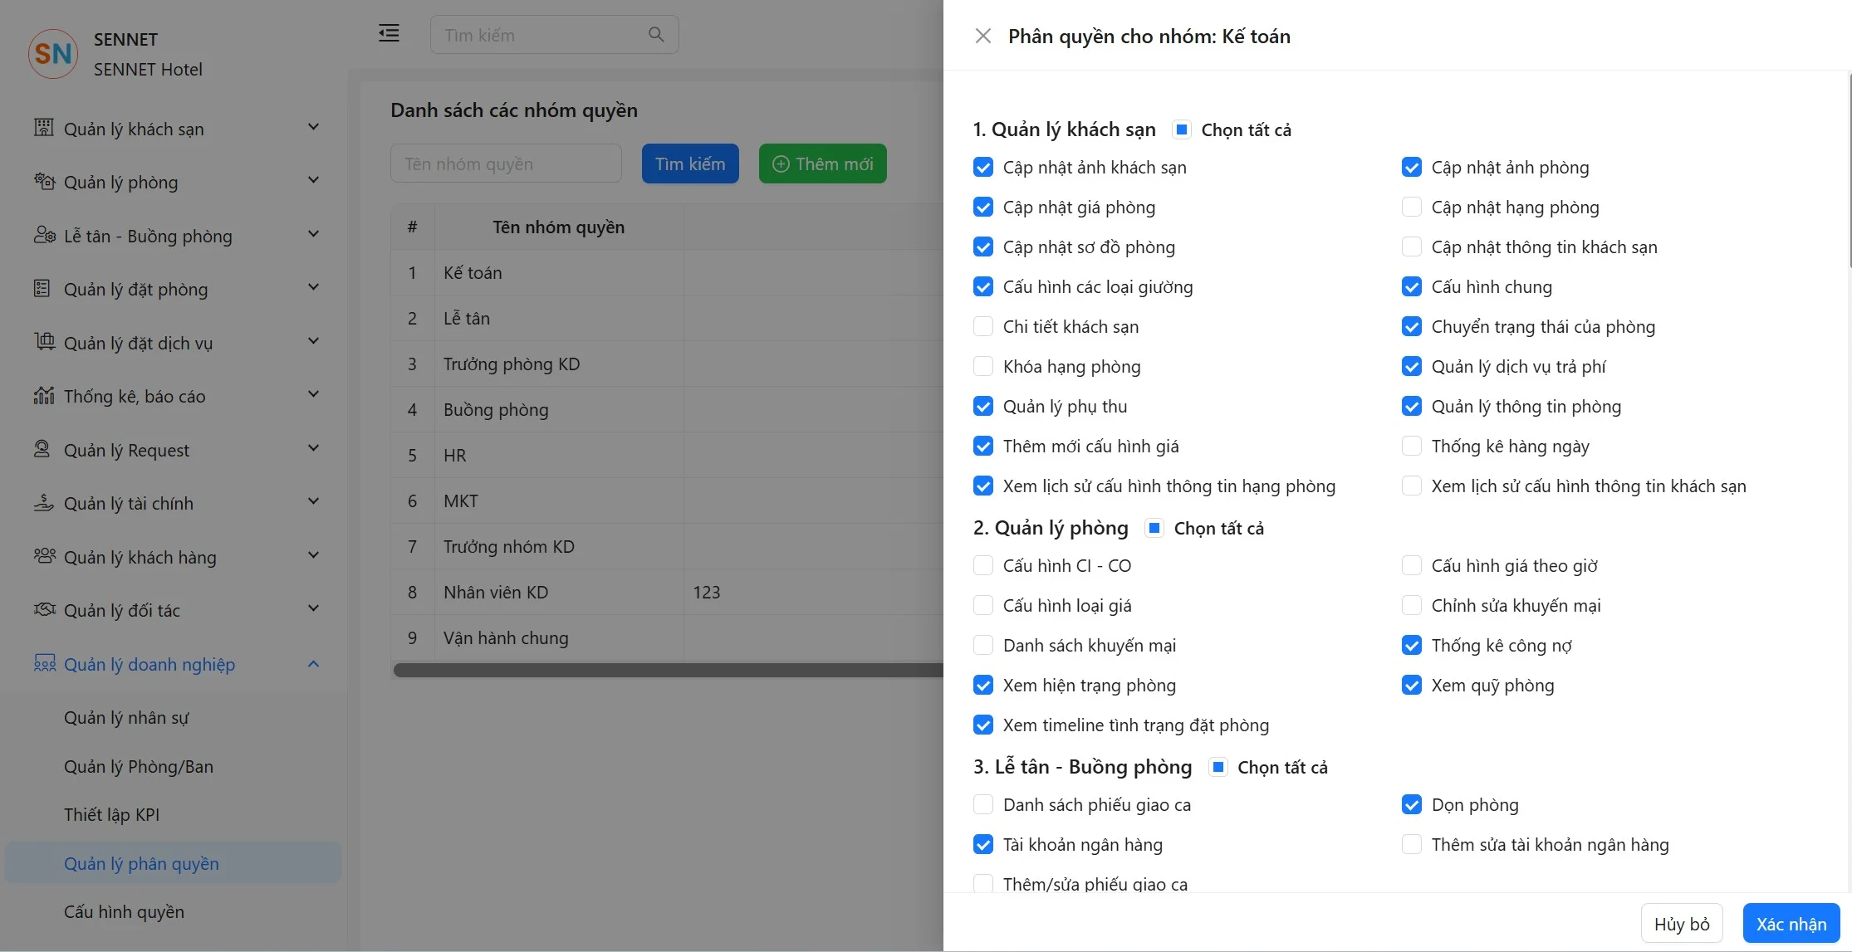Click the Quản lý Request headset icon
Image resolution: width=1852 pixels, height=952 pixels.
(x=42, y=449)
